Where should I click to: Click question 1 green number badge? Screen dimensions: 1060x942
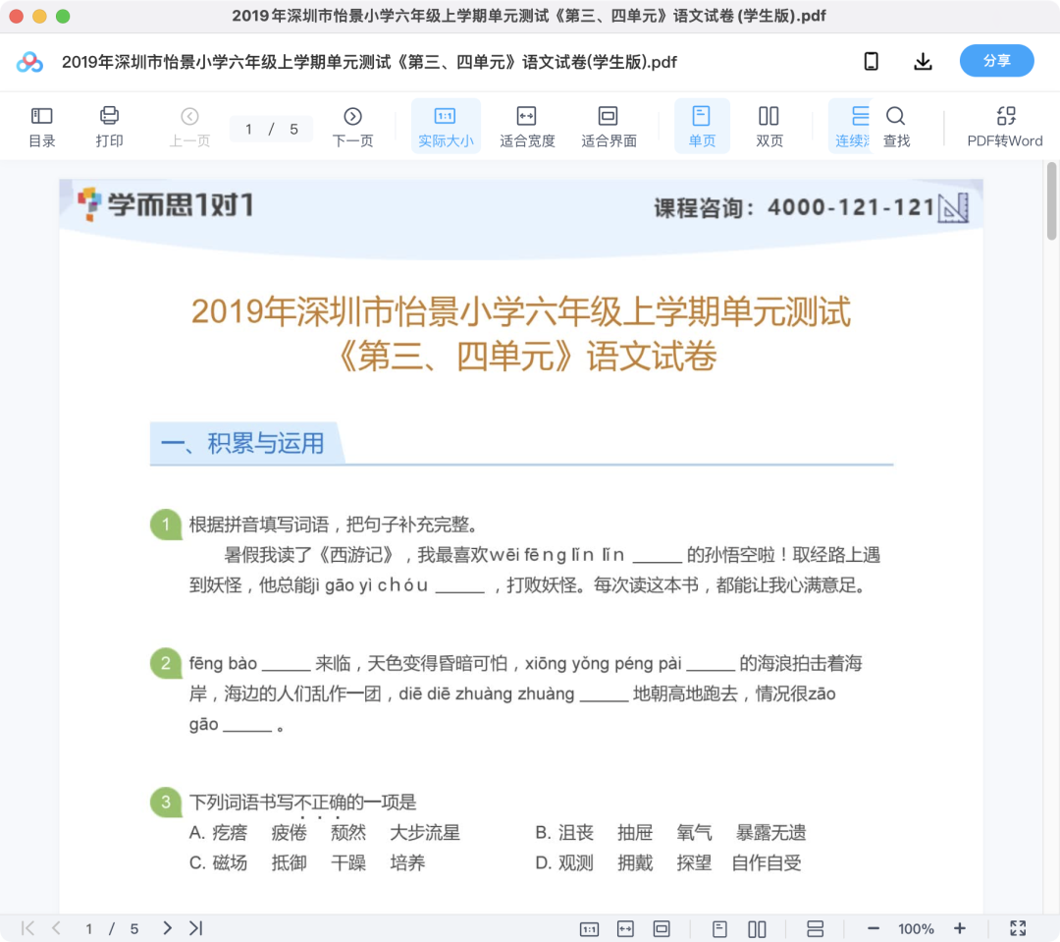166,525
